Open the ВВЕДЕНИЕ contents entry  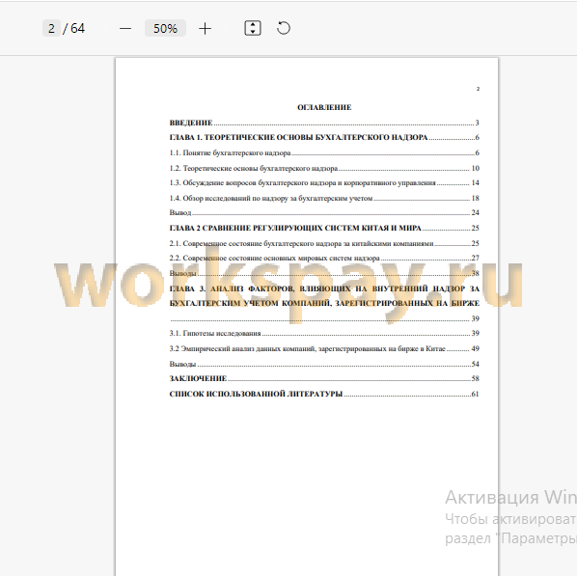click(x=324, y=123)
